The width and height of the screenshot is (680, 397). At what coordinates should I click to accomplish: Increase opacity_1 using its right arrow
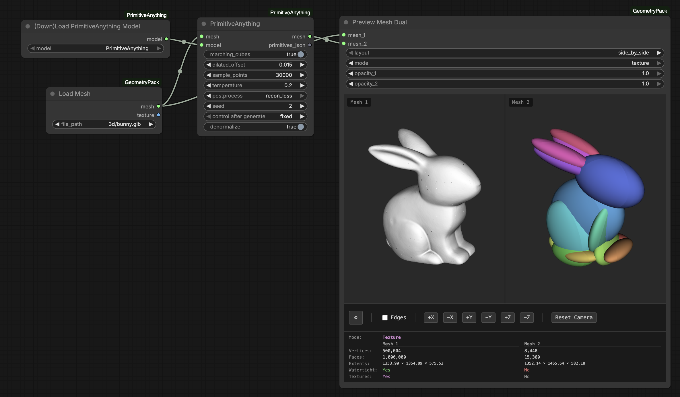[659, 73]
